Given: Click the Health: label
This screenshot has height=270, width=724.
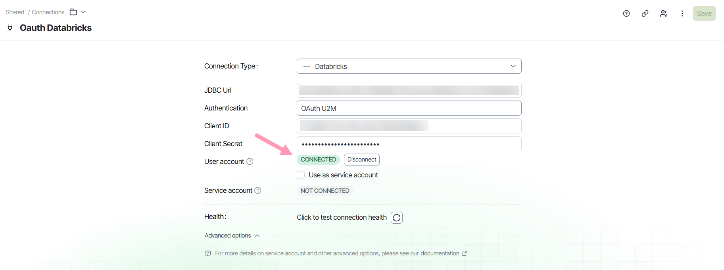Looking at the screenshot, I should pyautogui.click(x=215, y=217).
